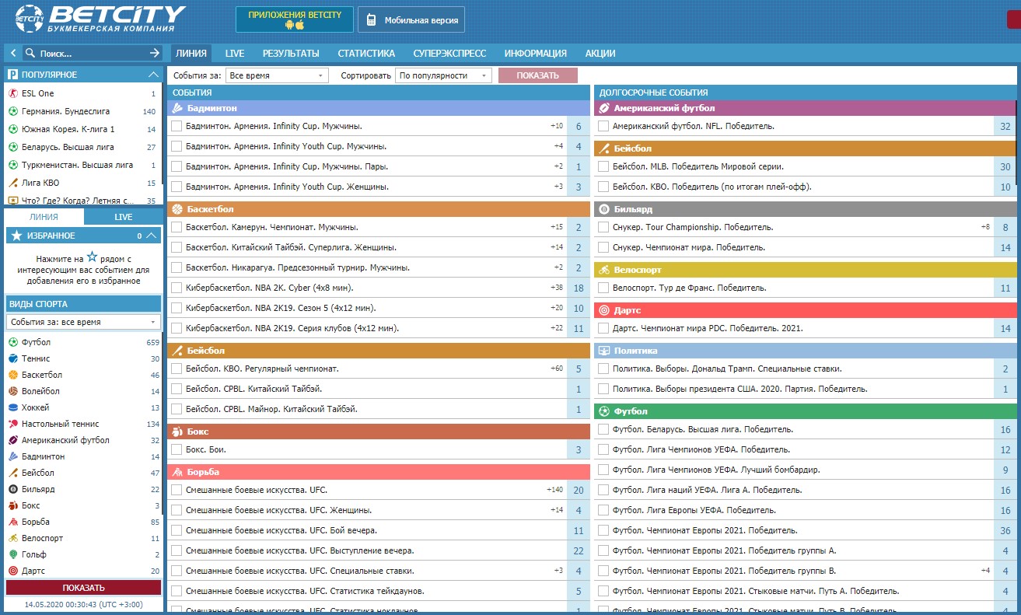This screenshot has height=615, width=1021.
Task: Click the search arrow icon
Action: (x=154, y=54)
